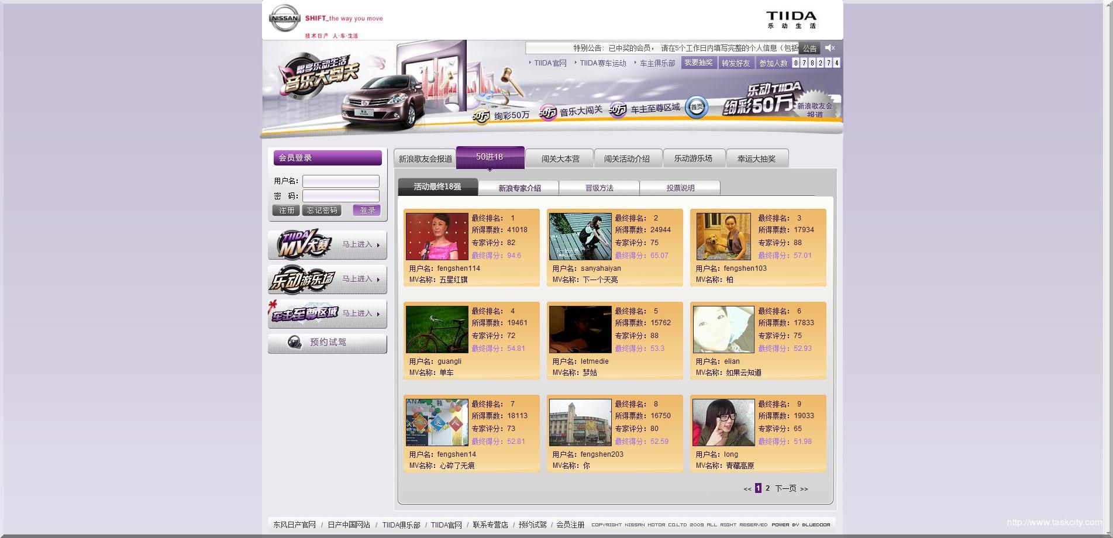Open the 单车 bicycle MV thumbnail
1113x538 pixels.
tap(437, 329)
